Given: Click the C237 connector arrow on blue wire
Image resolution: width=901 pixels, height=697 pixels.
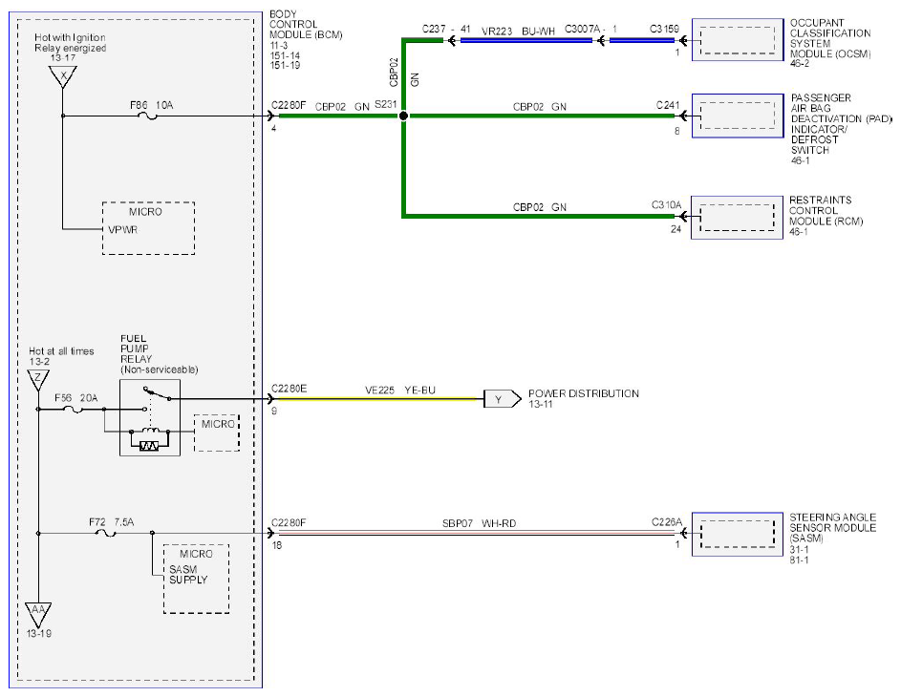Looking at the screenshot, I should 452,40.
